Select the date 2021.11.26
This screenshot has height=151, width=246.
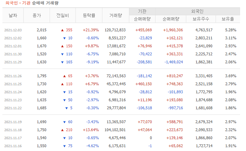13,76
